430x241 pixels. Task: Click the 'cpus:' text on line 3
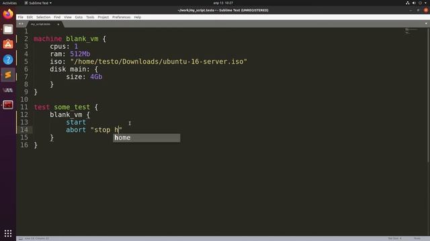60,46
